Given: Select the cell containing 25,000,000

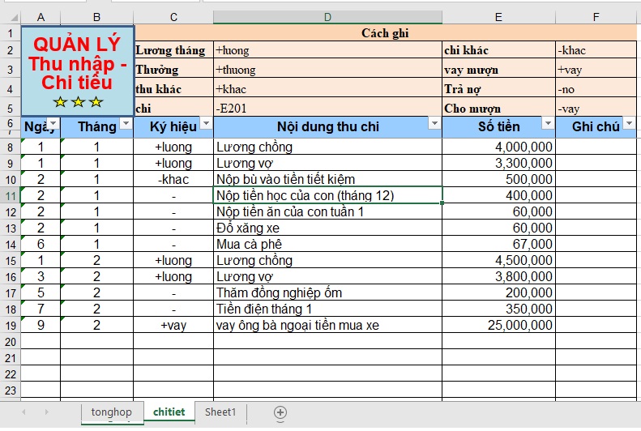Looking at the screenshot, I should pyautogui.click(x=498, y=325).
